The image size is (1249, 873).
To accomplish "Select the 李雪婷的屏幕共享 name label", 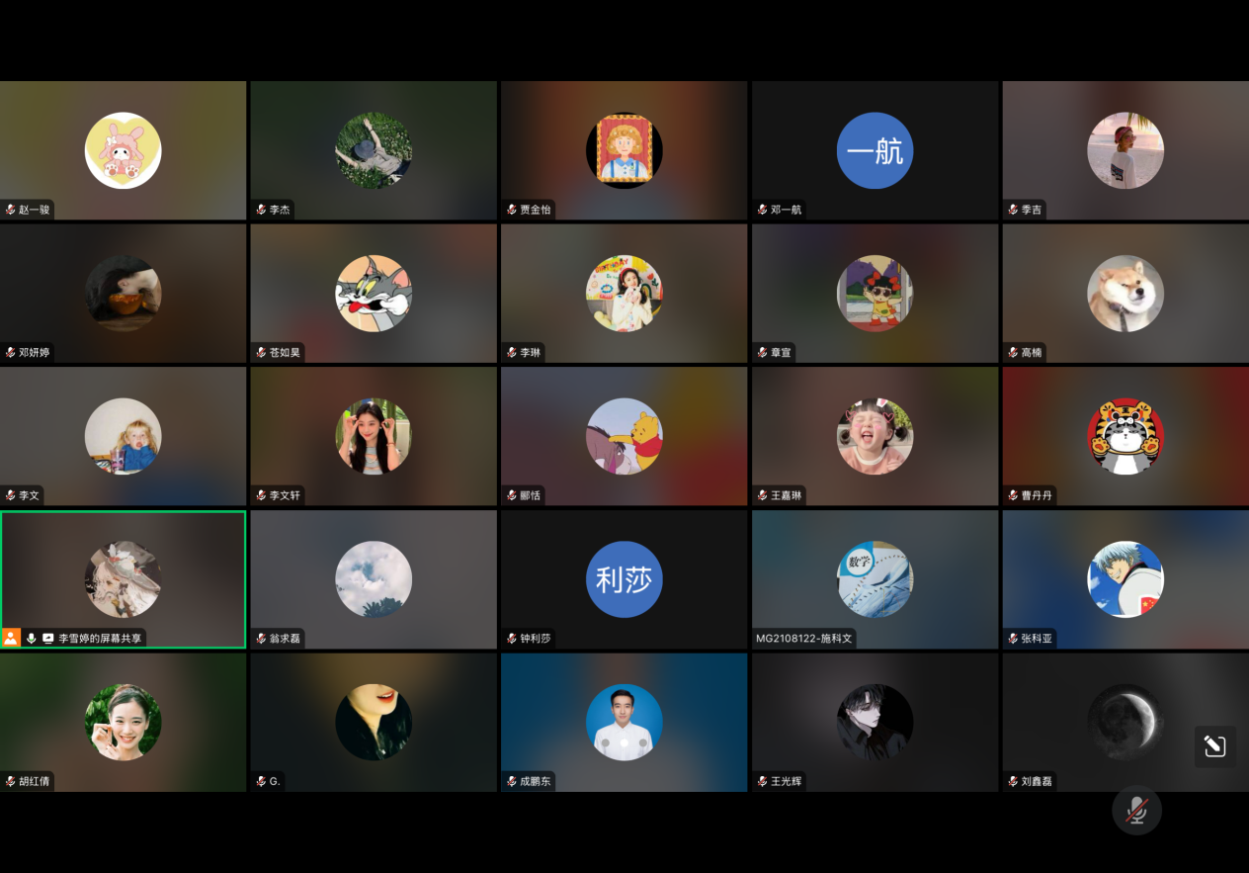I will pyautogui.click(x=100, y=639).
